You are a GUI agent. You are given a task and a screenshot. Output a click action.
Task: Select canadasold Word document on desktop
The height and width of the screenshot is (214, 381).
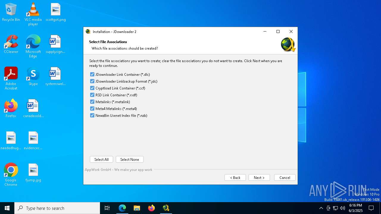[33, 109]
